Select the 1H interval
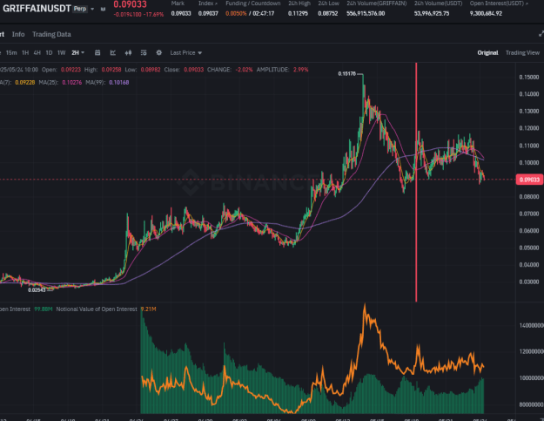Viewport: 544px width, 421px height. pos(25,53)
